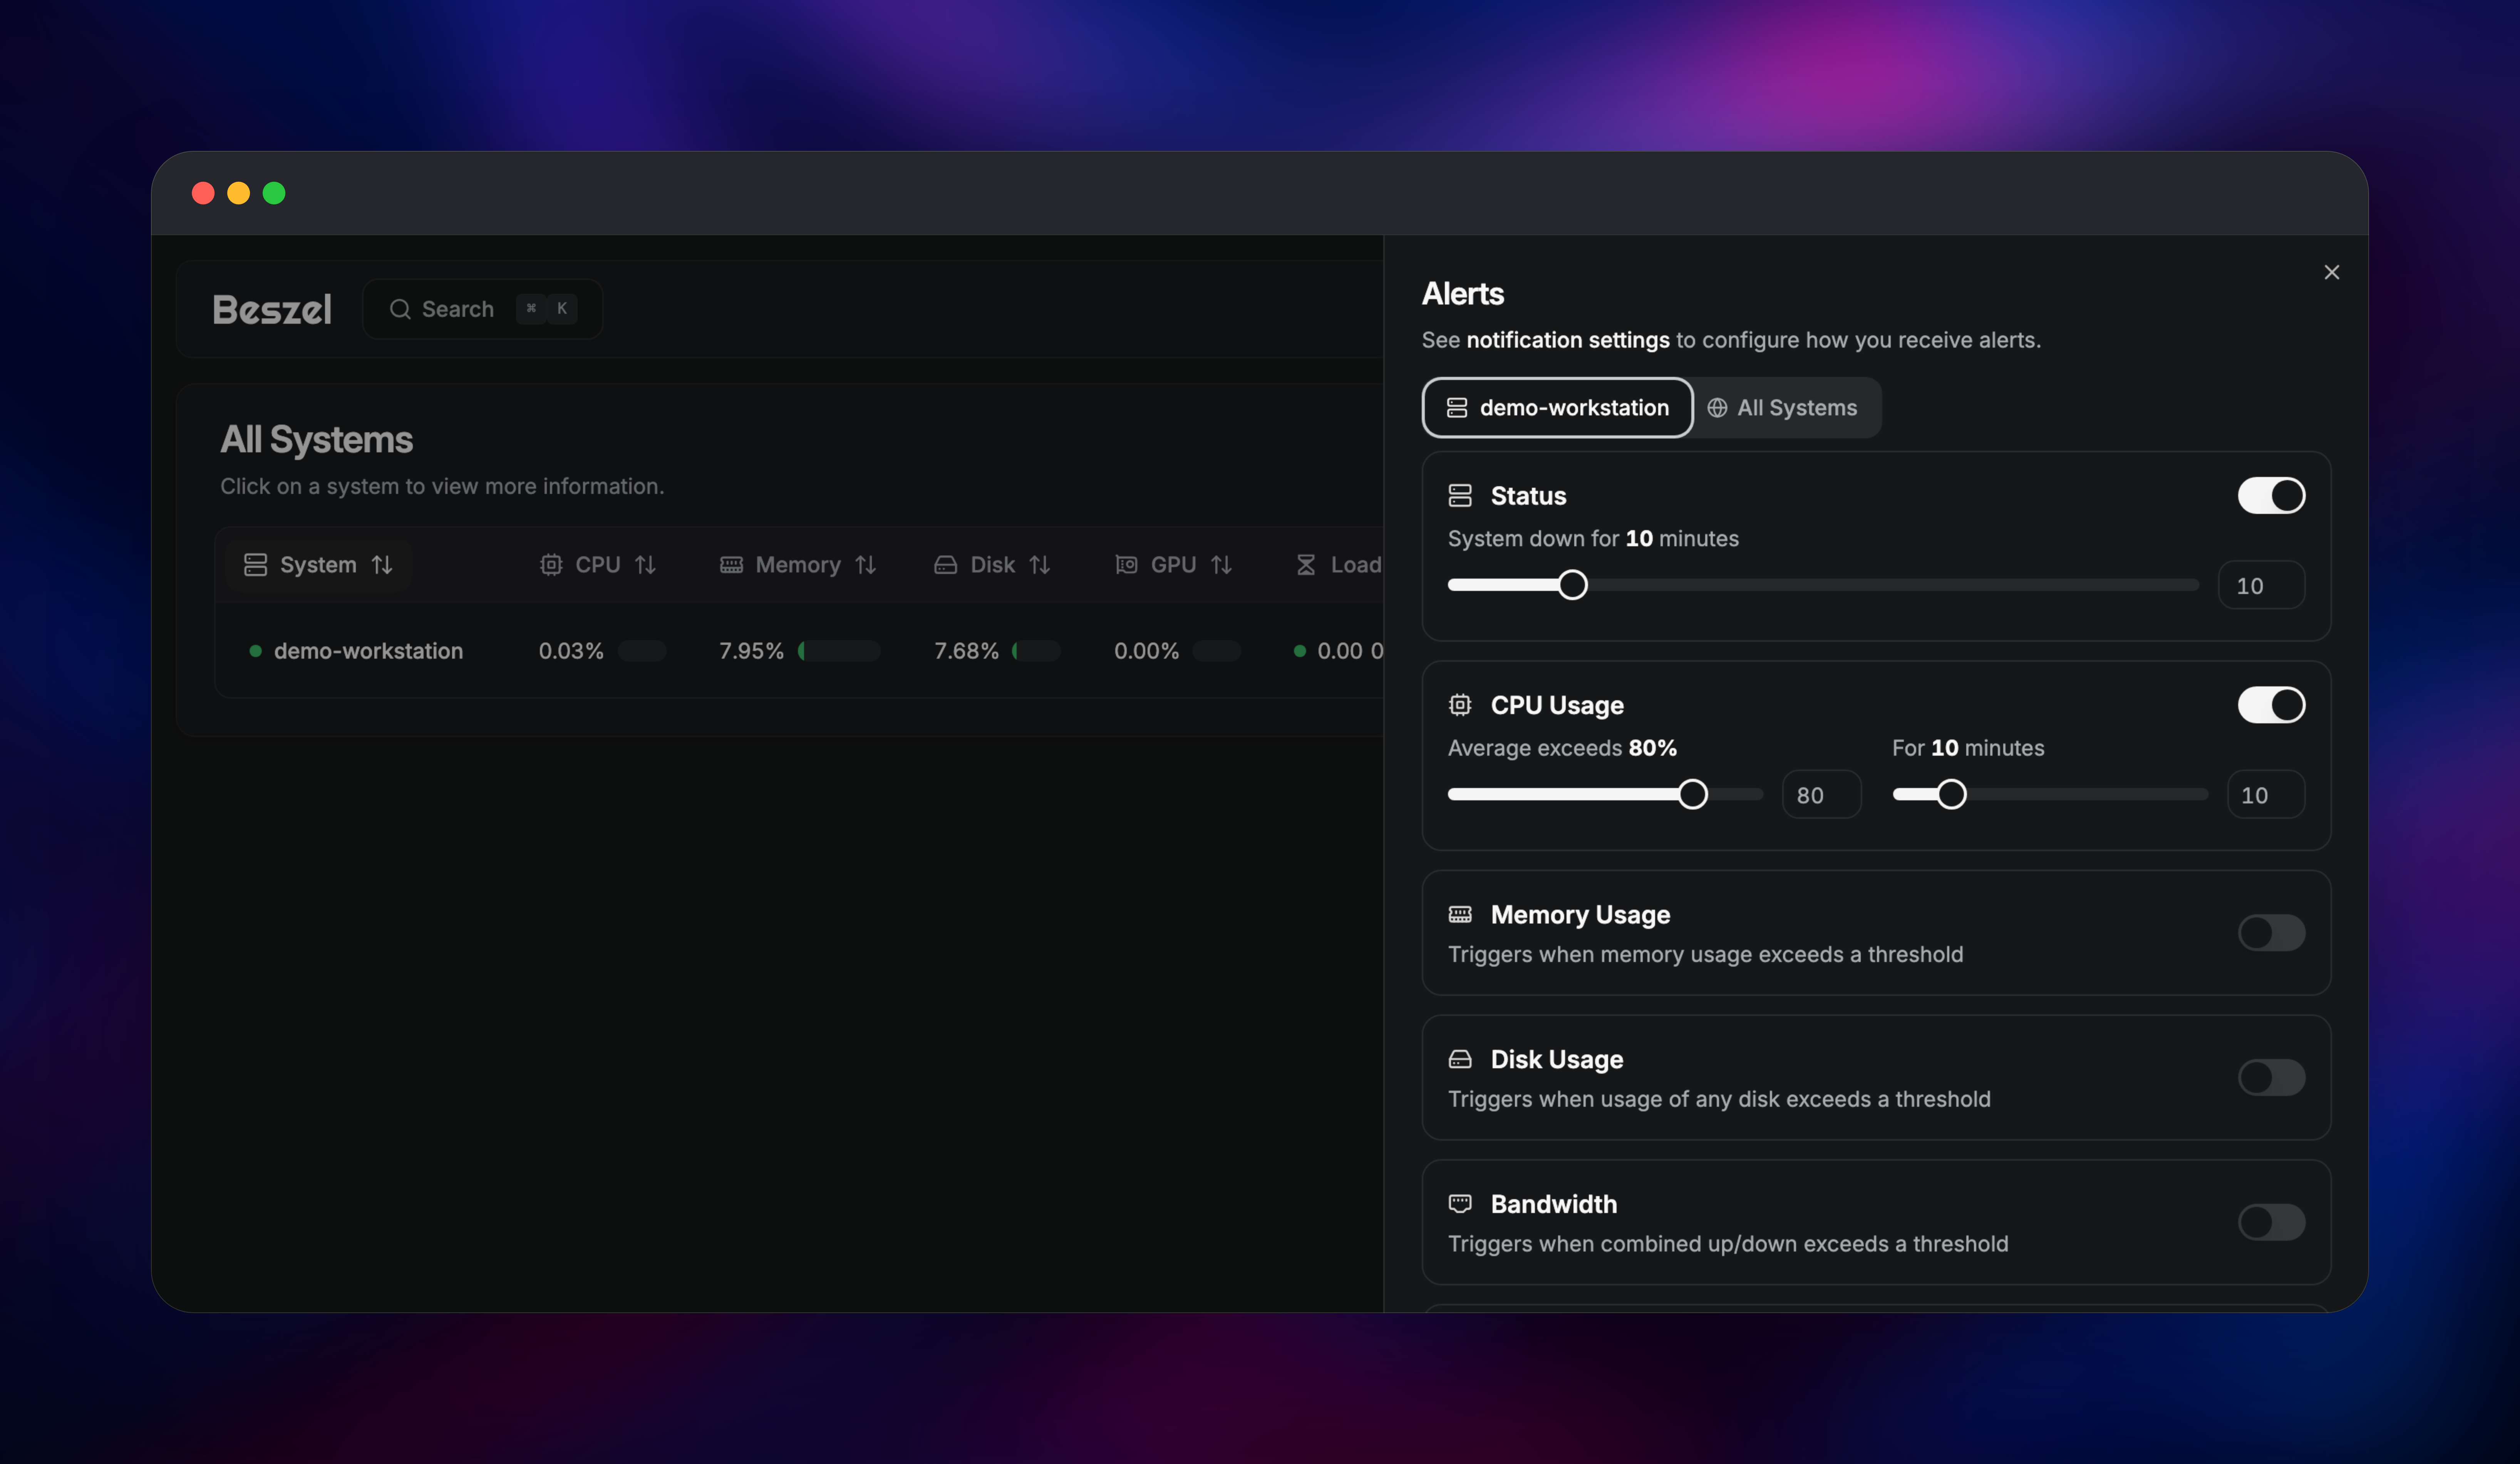Click the System column sort arrows icon
The image size is (2520, 1464).
click(382, 565)
